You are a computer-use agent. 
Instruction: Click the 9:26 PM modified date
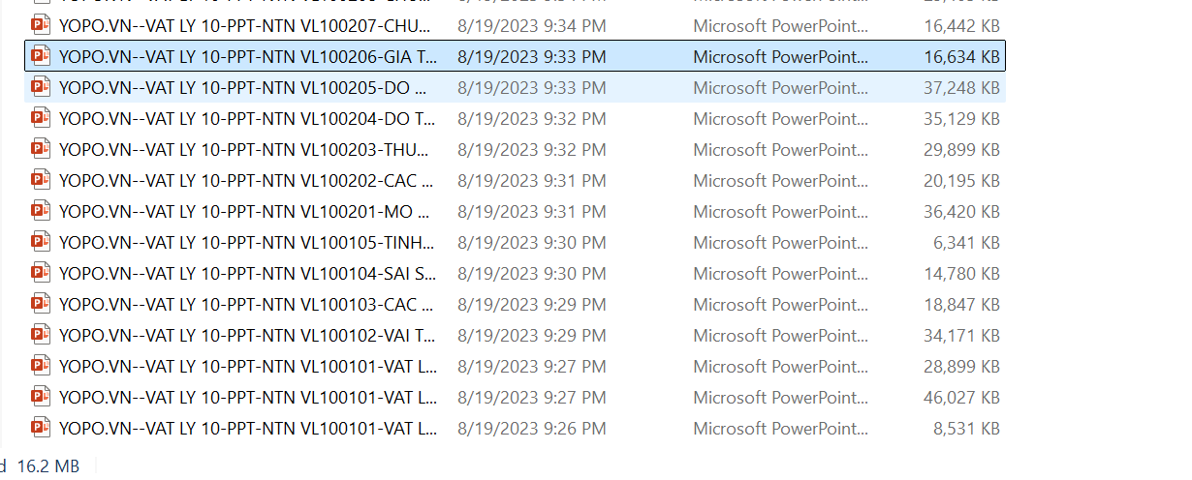tap(531, 429)
